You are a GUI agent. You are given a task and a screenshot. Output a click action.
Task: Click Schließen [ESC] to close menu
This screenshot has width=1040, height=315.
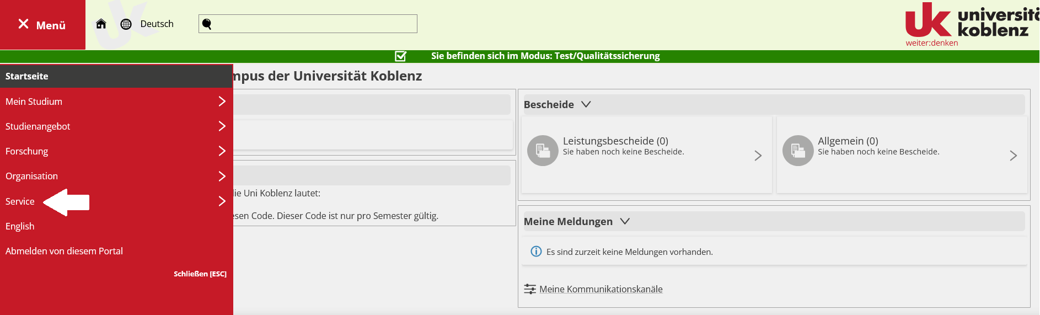coord(200,274)
